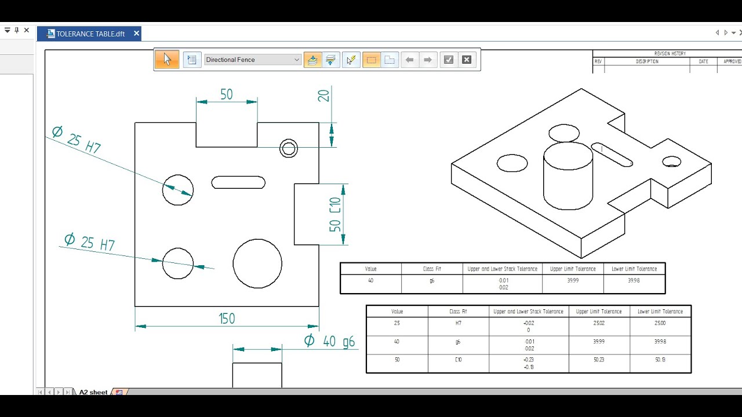Select the rectangular fence mode
The width and height of the screenshot is (742, 417).
(372, 60)
